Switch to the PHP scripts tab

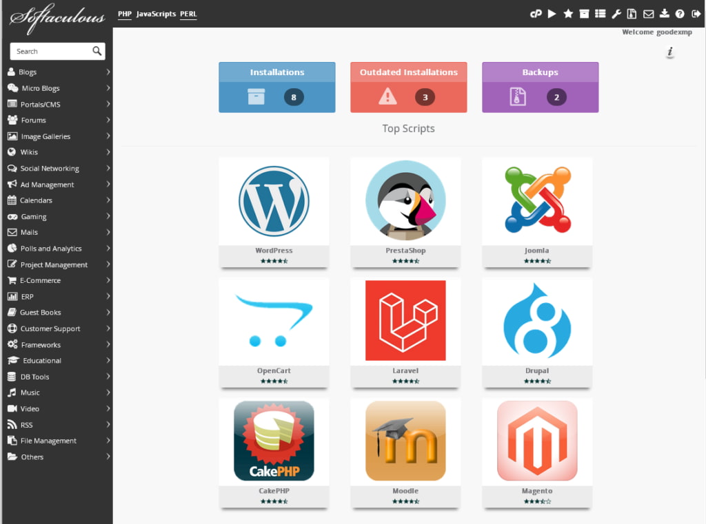125,14
